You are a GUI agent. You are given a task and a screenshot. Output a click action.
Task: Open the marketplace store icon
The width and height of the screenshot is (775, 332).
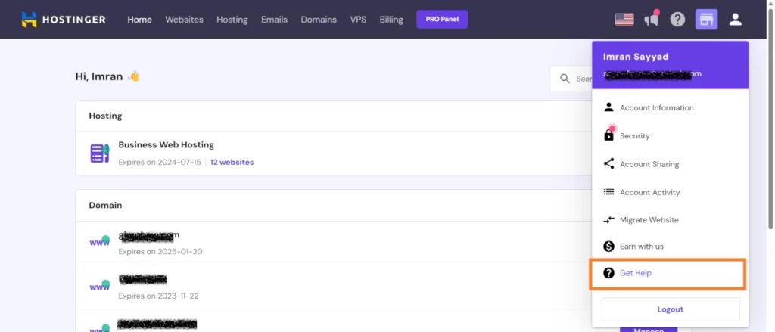tap(706, 19)
